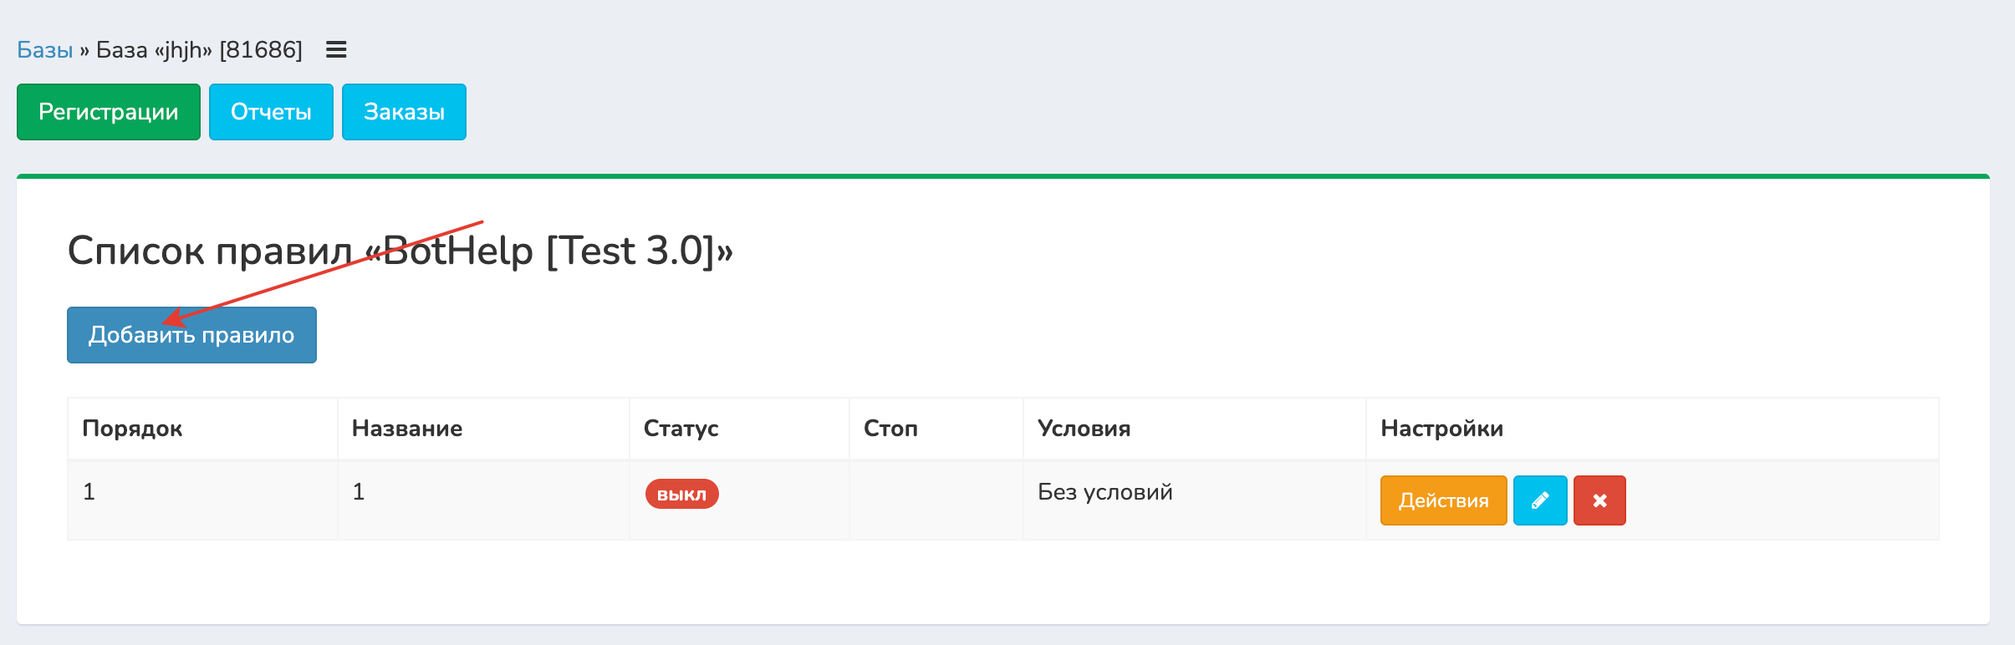2015x645 pixels.
Task: Delete rule 1 with the red cross icon
Action: point(1599,500)
